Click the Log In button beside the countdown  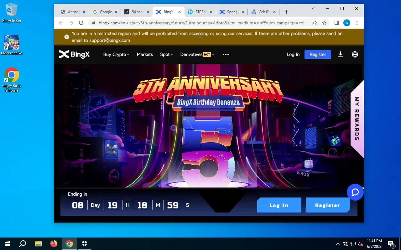click(x=279, y=205)
